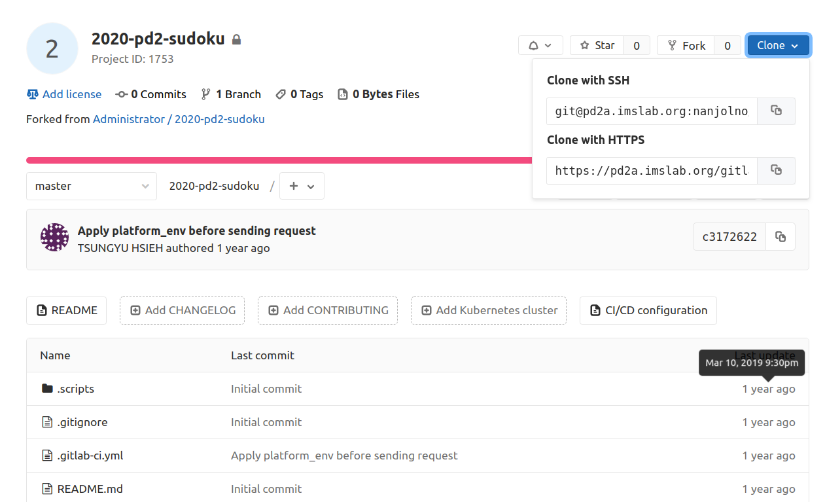Click the scale icon beside Add license
Screen dimensions: 825x502
(x=33, y=94)
